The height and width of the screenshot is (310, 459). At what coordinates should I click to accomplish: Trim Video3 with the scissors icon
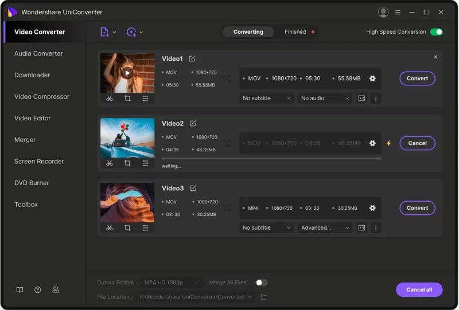point(110,227)
